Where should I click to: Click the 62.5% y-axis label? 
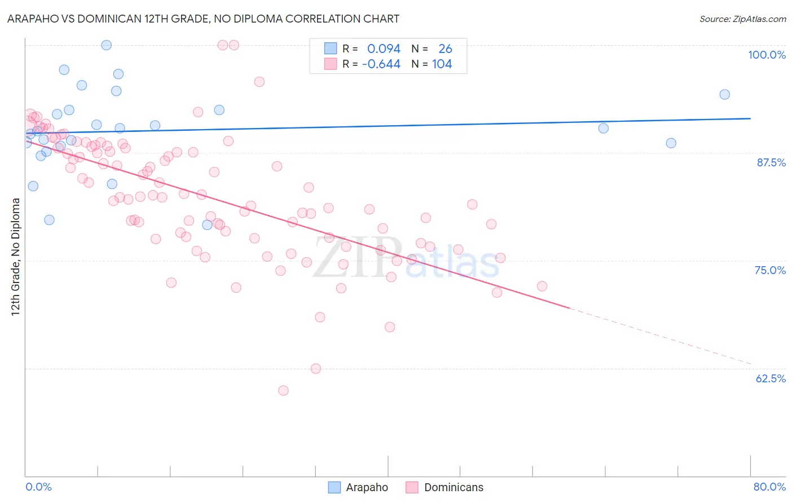coord(771,378)
